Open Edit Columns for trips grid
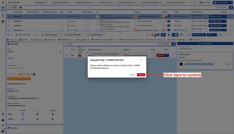 coord(164,44)
